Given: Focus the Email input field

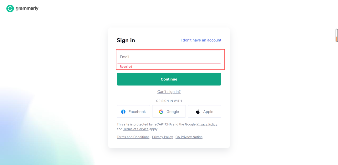Looking at the screenshot, I should click(169, 57).
